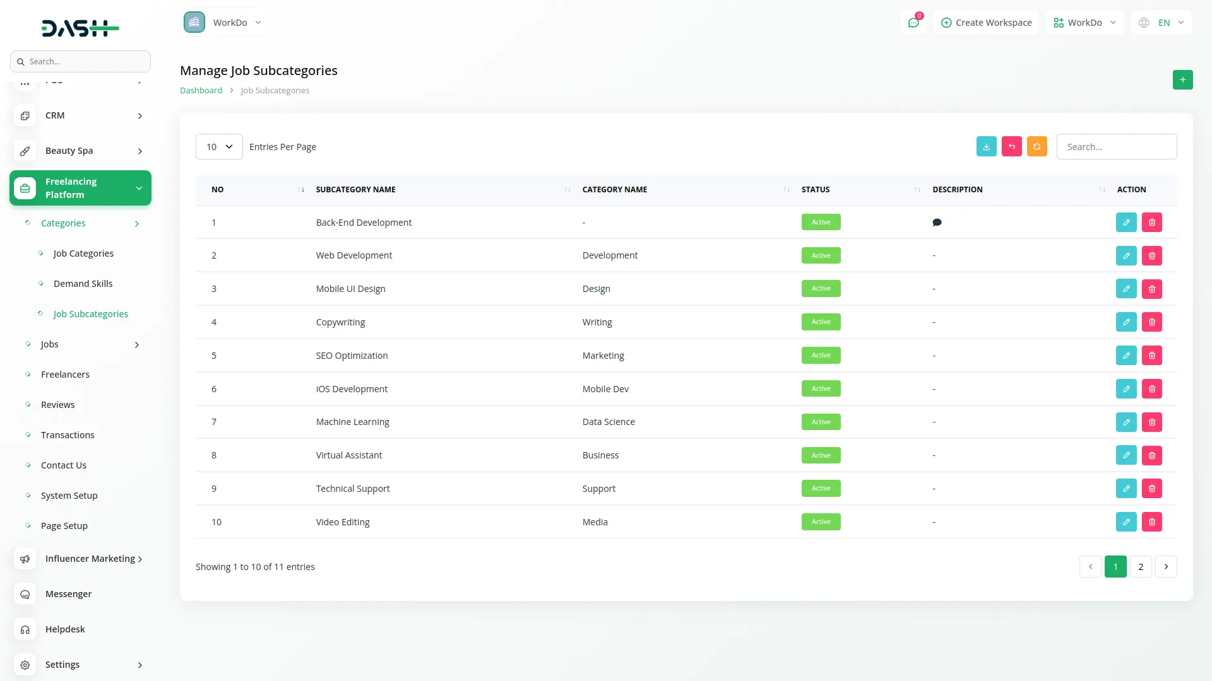Select Demand Skills in the sidebar
Image resolution: width=1212 pixels, height=681 pixels.
click(x=83, y=283)
